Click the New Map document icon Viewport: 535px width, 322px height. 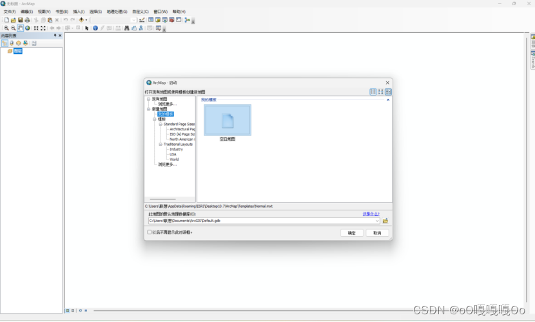pyautogui.click(x=6, y=20)
